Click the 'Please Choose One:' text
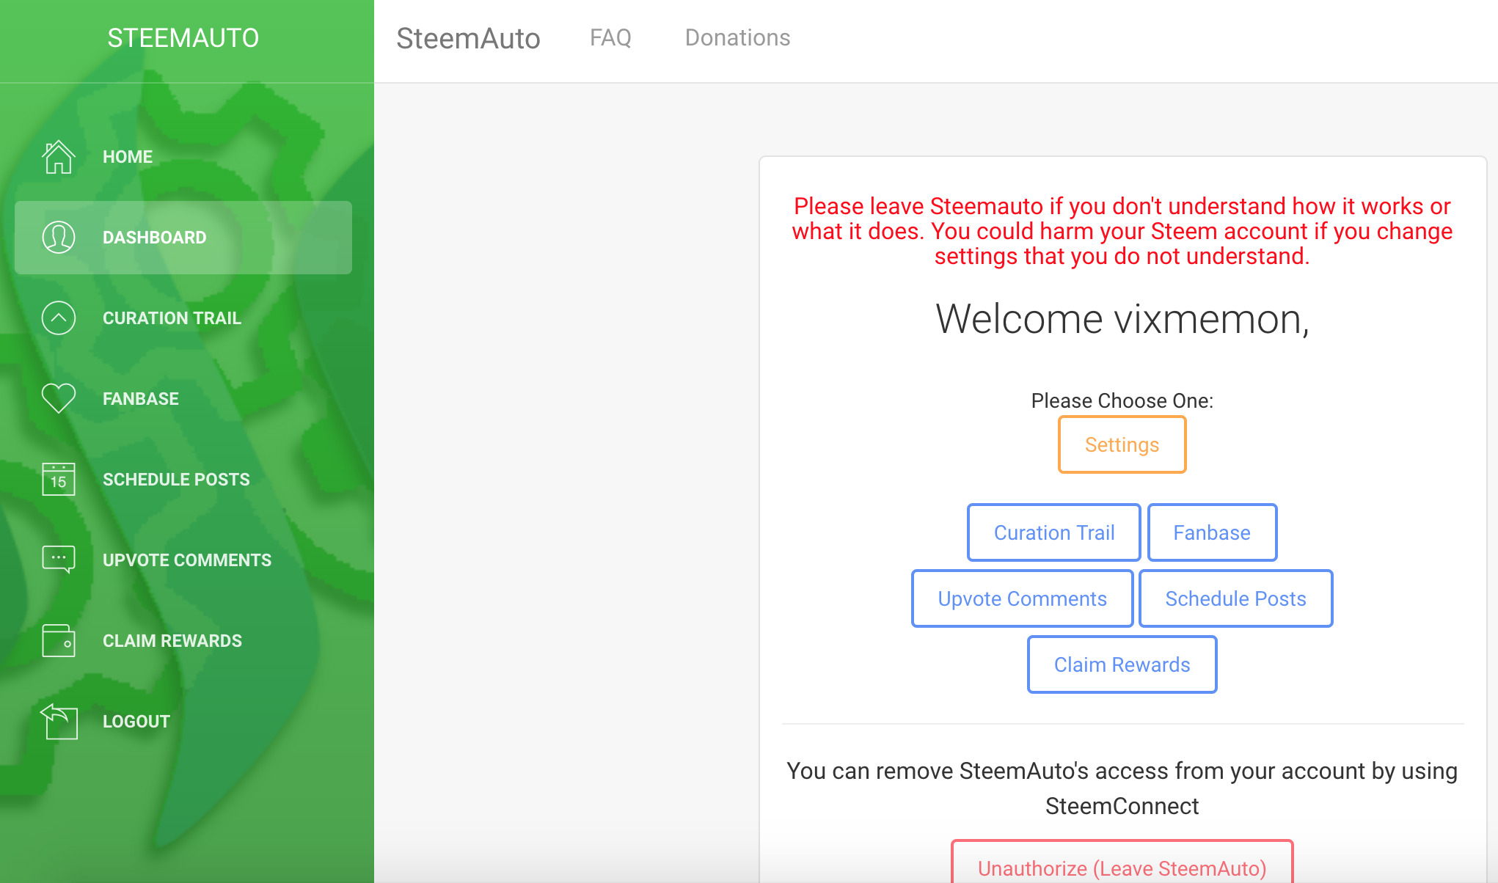1498x883 pixels. [1122, 400]
